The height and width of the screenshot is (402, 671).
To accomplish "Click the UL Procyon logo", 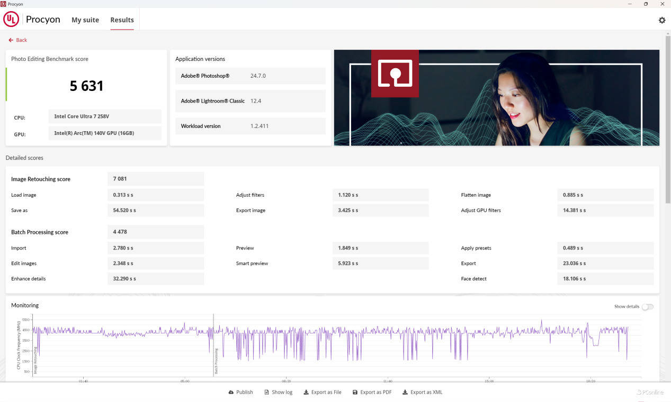I will (x=11, y=20).
